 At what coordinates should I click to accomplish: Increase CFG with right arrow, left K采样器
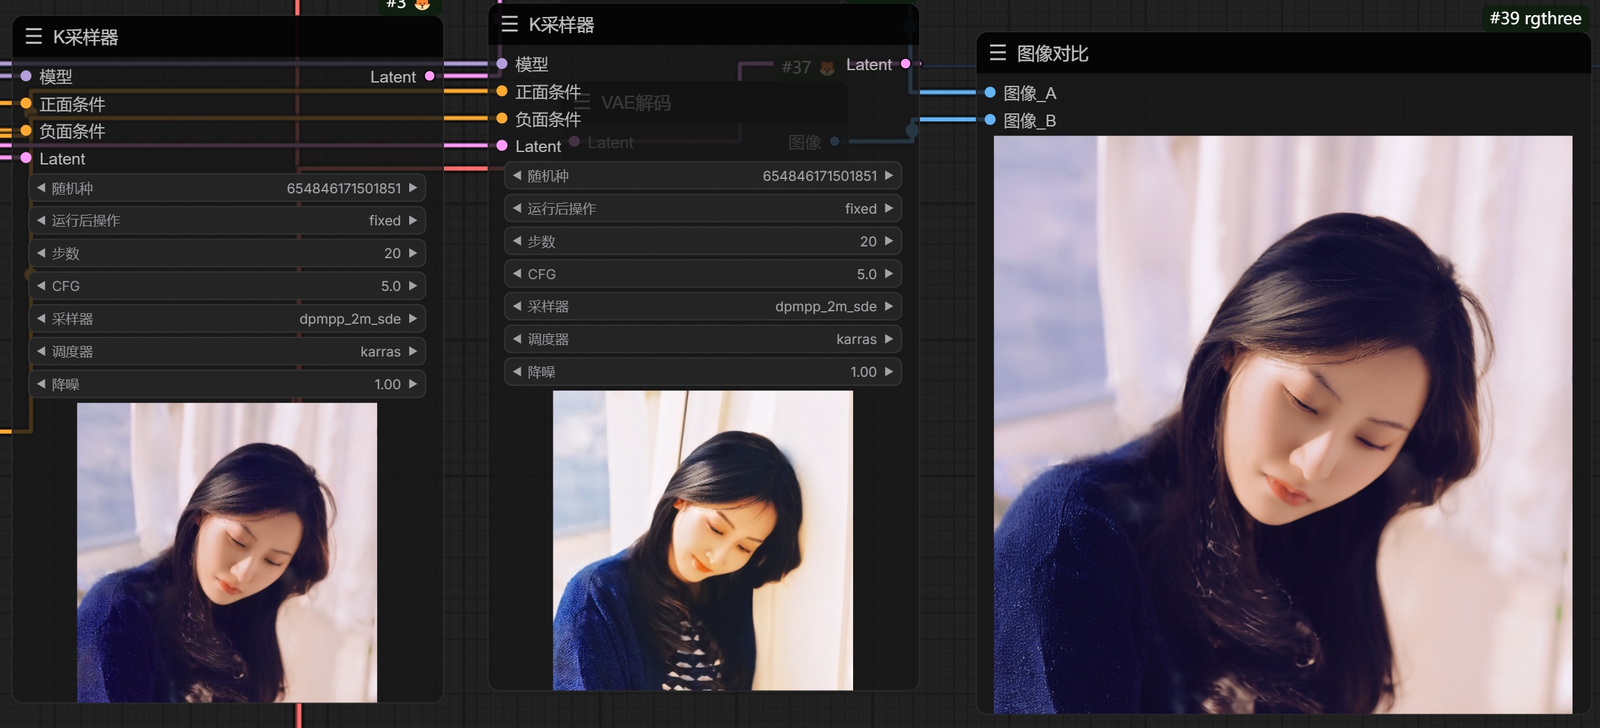(x=413, y=286)
